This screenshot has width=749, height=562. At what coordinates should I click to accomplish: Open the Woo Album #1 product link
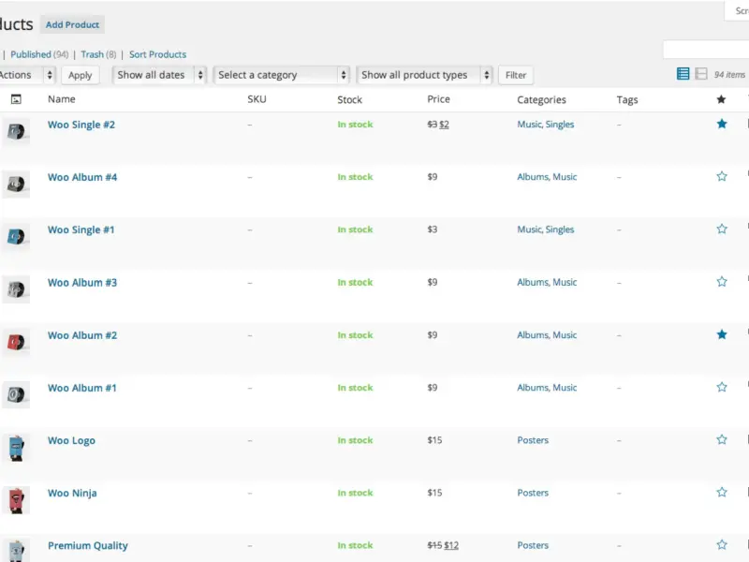tap(82, 388)
